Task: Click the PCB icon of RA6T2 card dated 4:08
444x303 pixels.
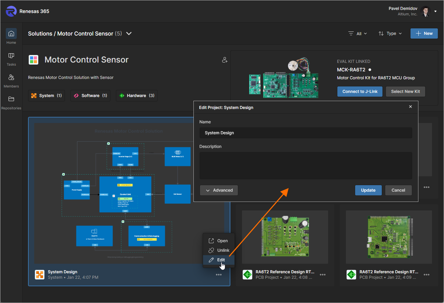Action: pos(247,275)
